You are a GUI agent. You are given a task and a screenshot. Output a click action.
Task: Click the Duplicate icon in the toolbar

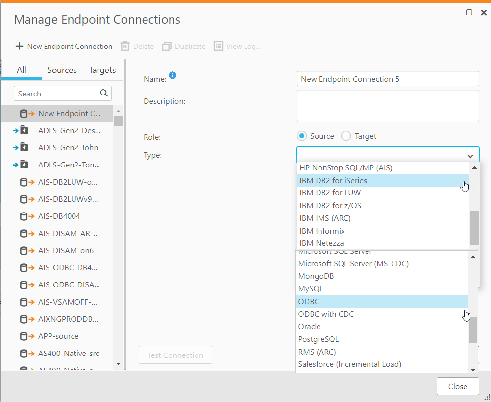pos(168,46)
